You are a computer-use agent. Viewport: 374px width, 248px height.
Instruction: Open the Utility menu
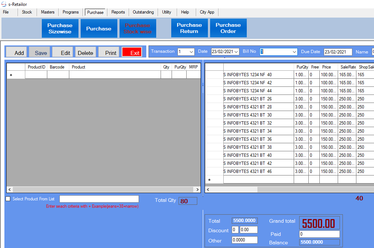click(166, 12)
